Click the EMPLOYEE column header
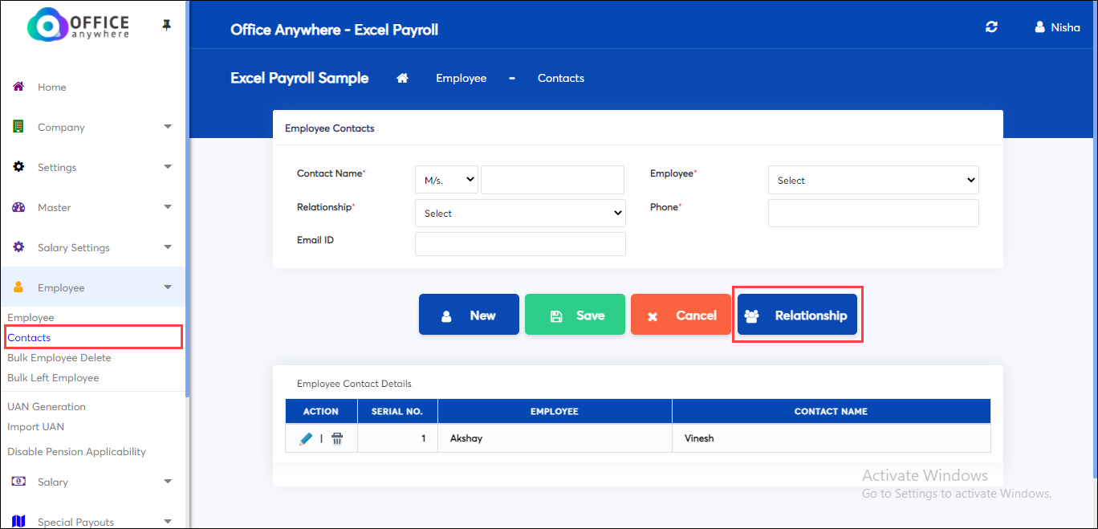The width and height of the screenshot is (1098, 529). 555,411
